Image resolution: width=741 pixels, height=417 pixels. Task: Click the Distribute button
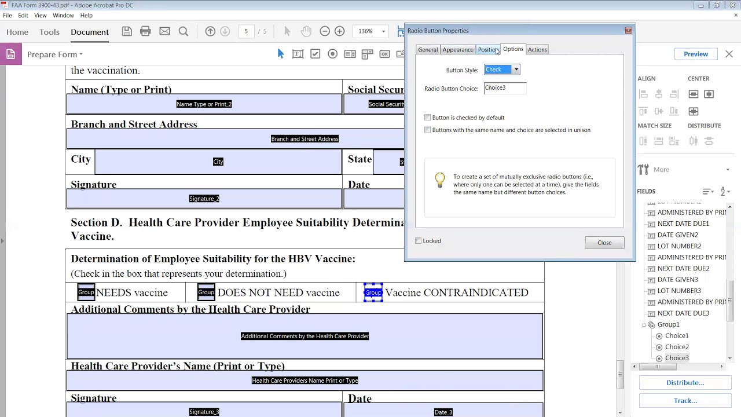pos(685,383)
